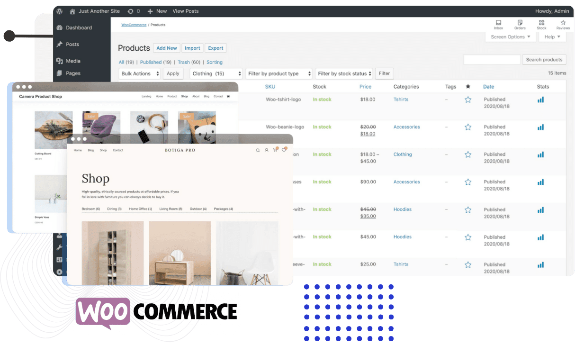Toggle featured star for the $90.00 Accessories row
Viewport: 584px width, 345px height.
point(468,182)
